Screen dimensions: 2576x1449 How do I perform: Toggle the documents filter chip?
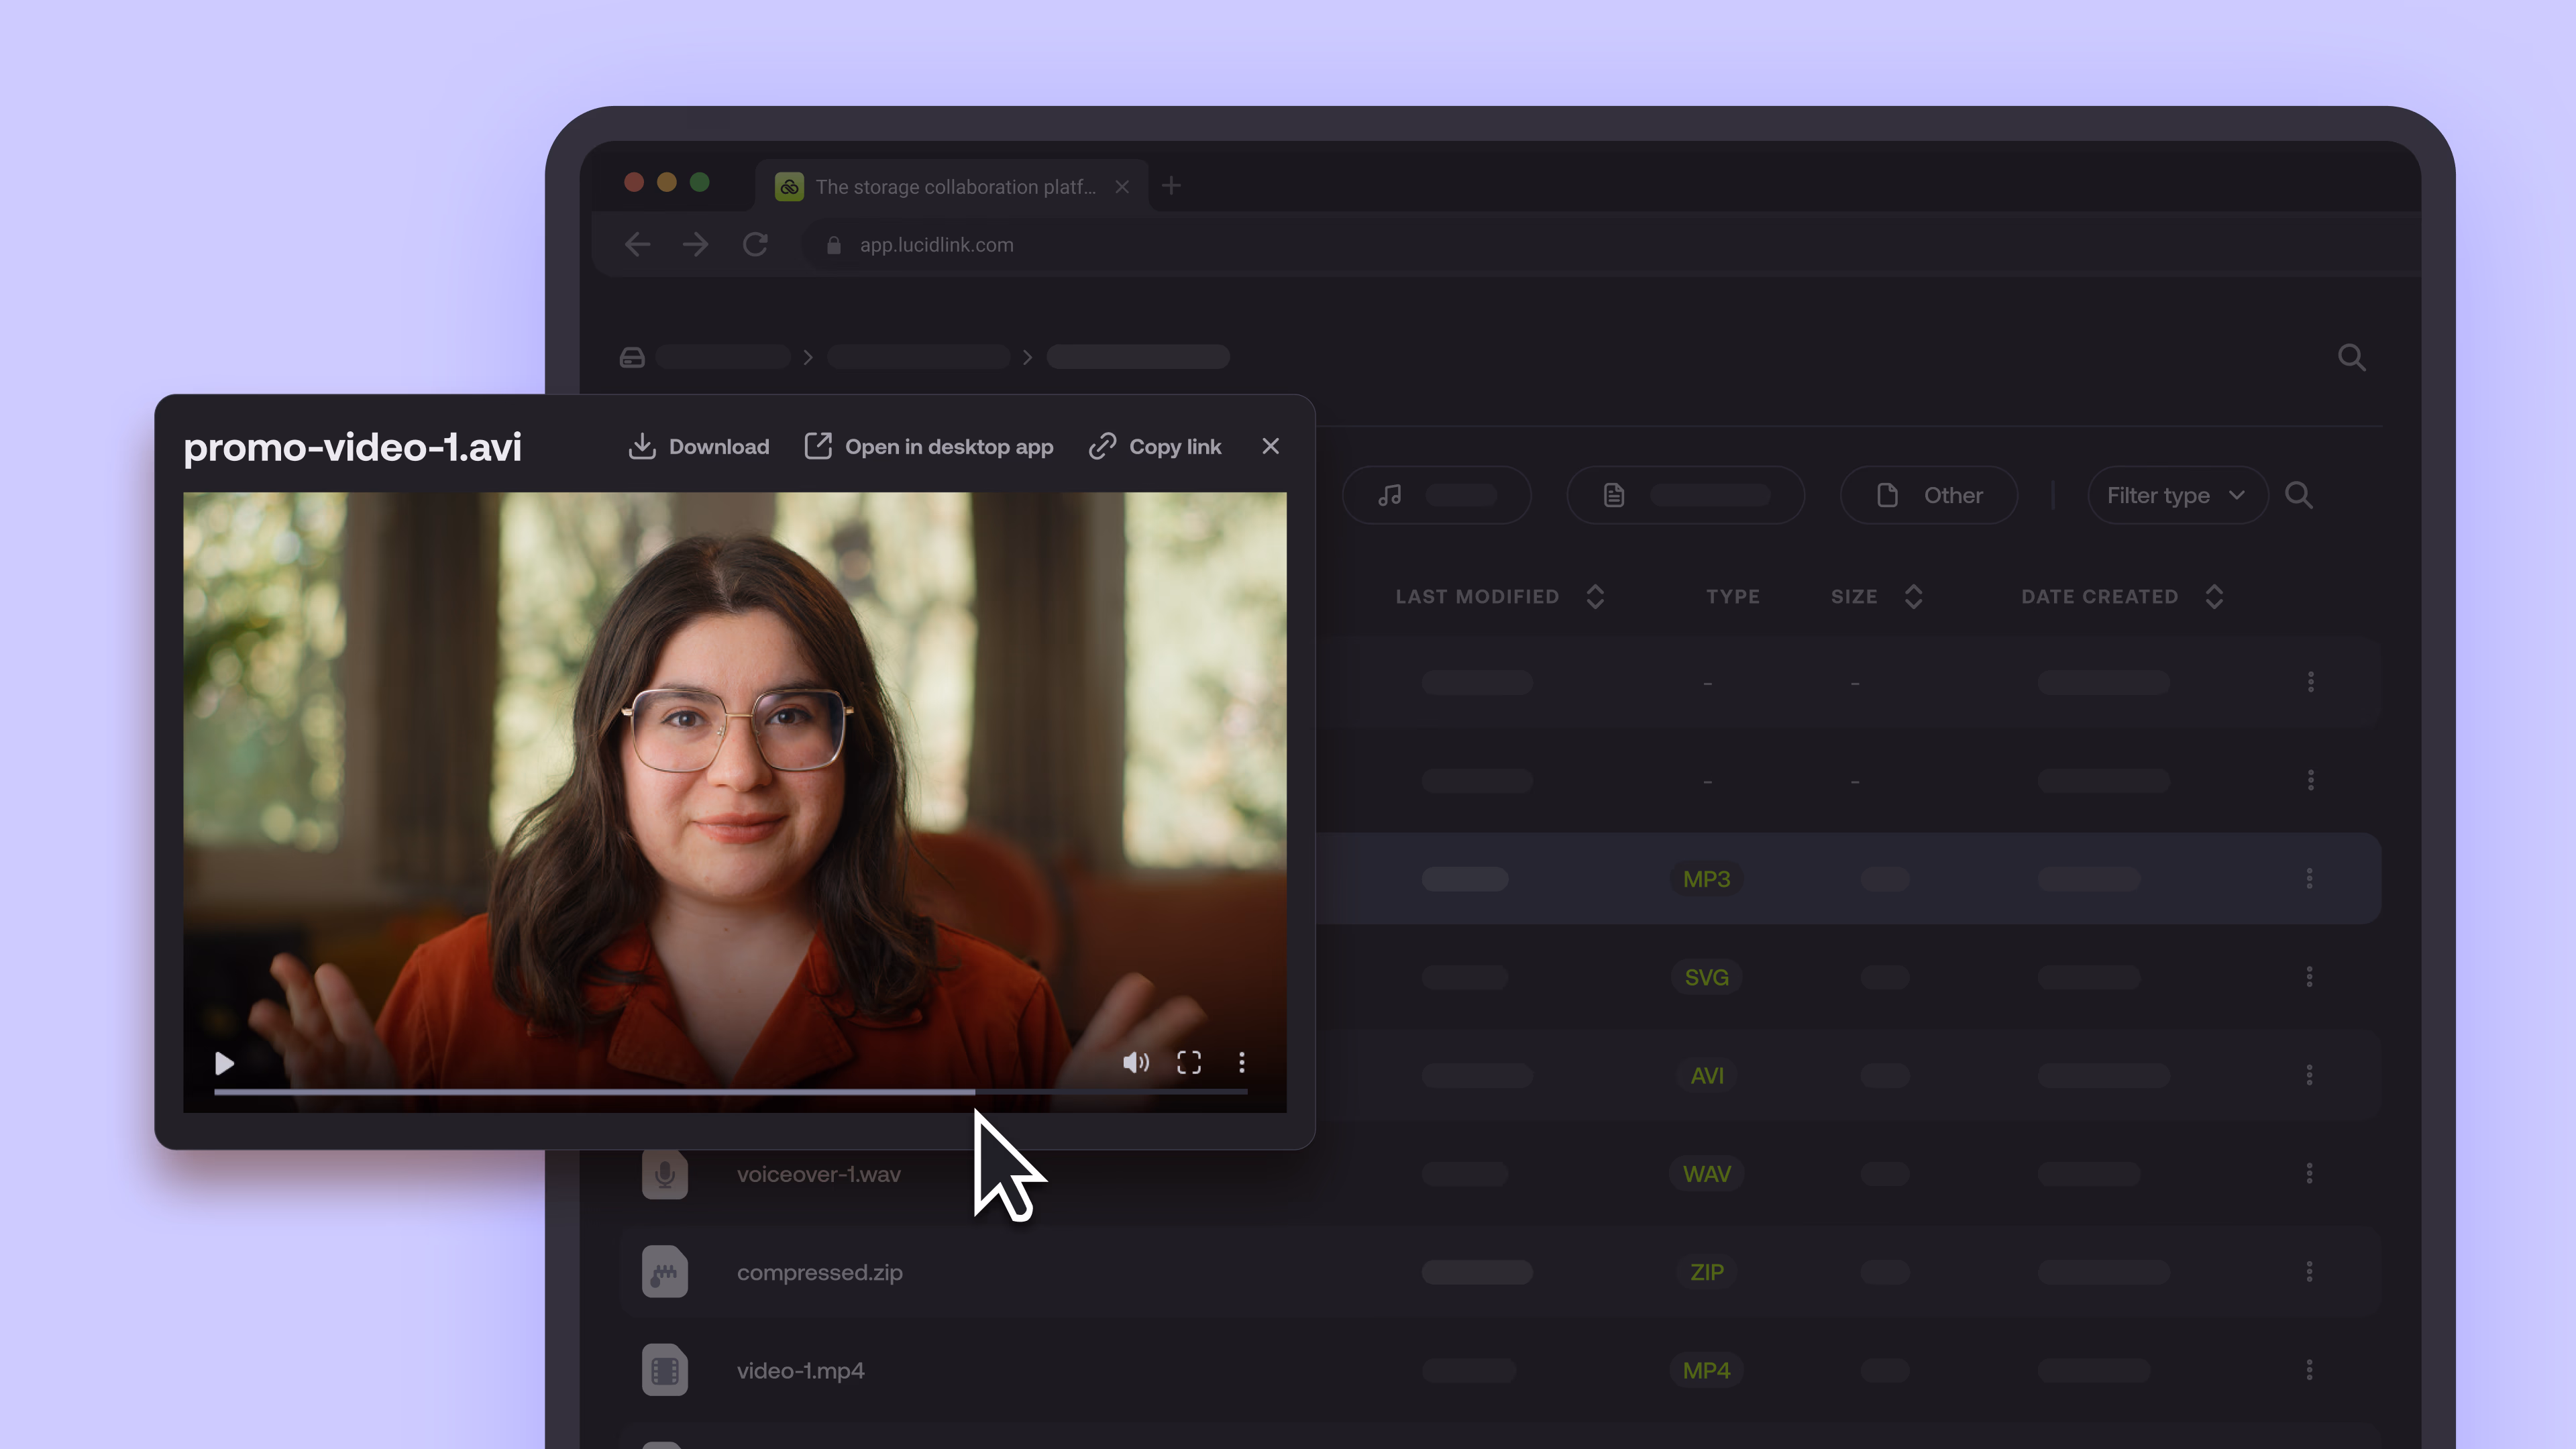pyautogui.click(x=1685, y=496)
